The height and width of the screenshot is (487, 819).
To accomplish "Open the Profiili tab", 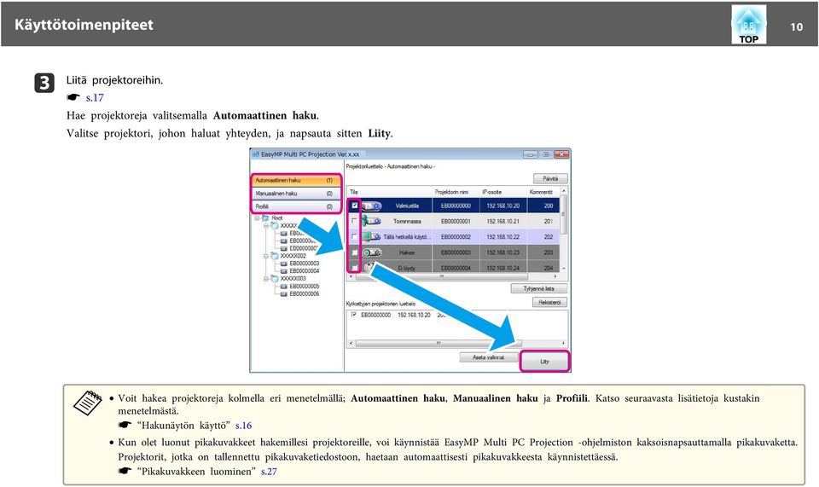I will click(x=296, y=206).
